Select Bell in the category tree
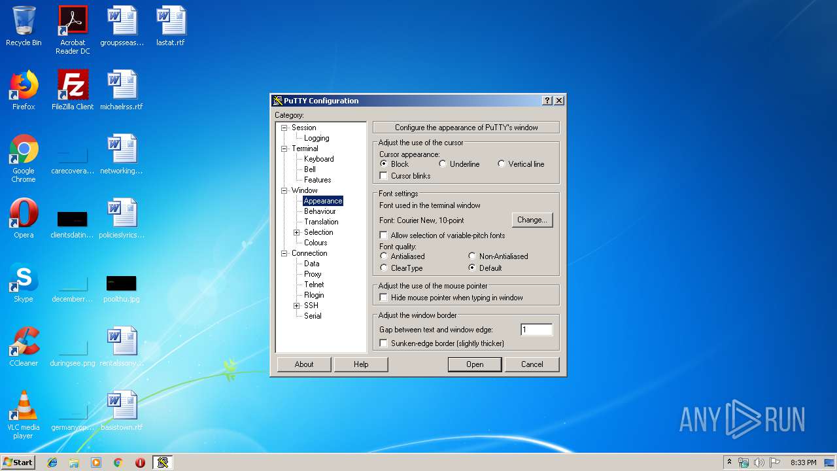Screen dimensions: 837x471 pos(310,169)
